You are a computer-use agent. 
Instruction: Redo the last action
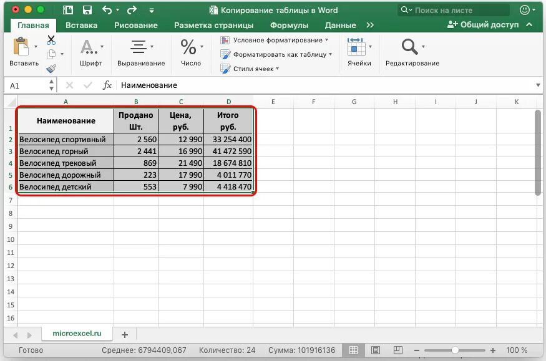pyautogui.click(x=132, y=10)
